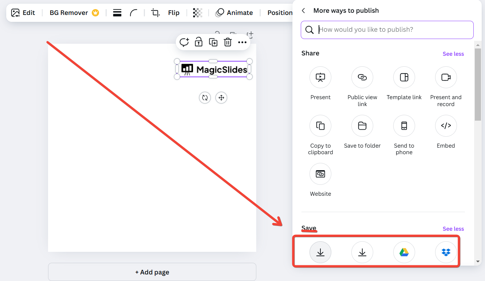The width and height of the screenshot is (485, 281).
Task: Go back from More ways to publish
Action: tap(304, 11)
